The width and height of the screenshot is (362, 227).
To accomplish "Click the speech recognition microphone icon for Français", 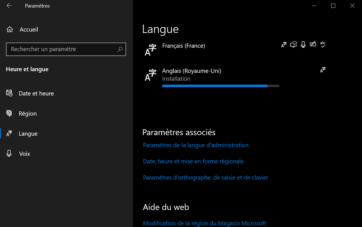I will [x=303, y=44].
